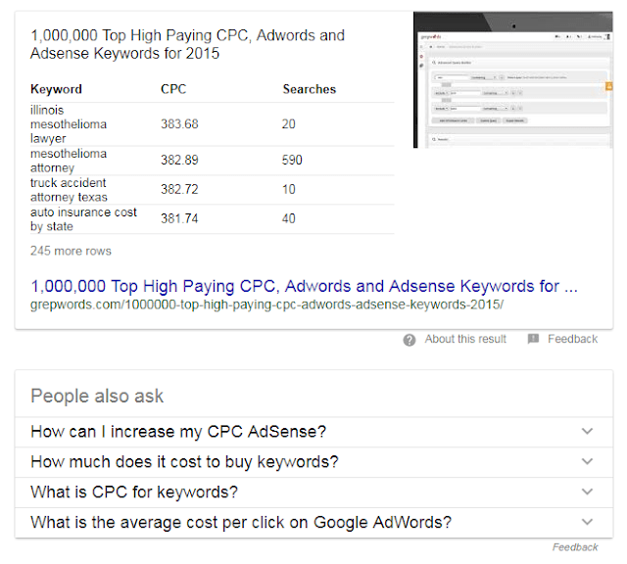Click question What is CPC for keywords?
The image size is (627, 564).
134,493
